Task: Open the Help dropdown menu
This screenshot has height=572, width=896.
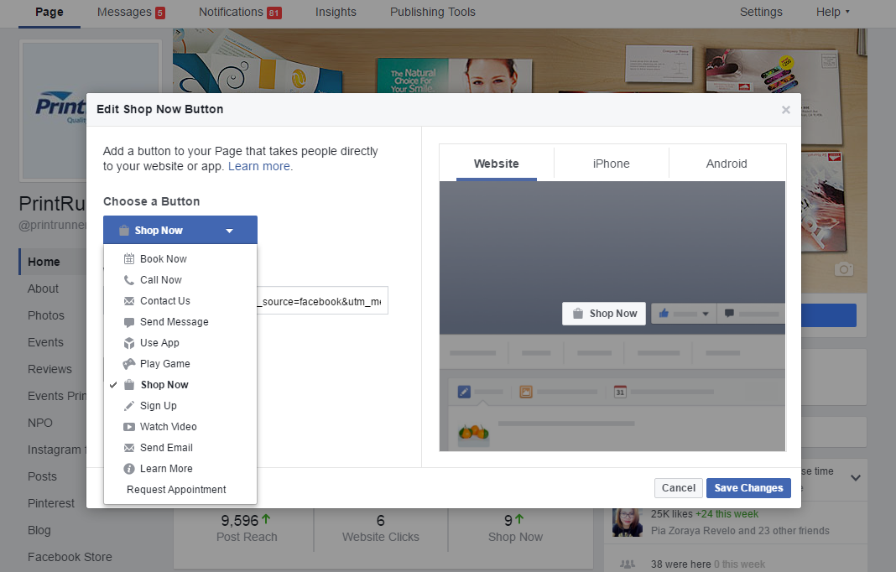Action: pyautogui.click(x=832, y=12)
